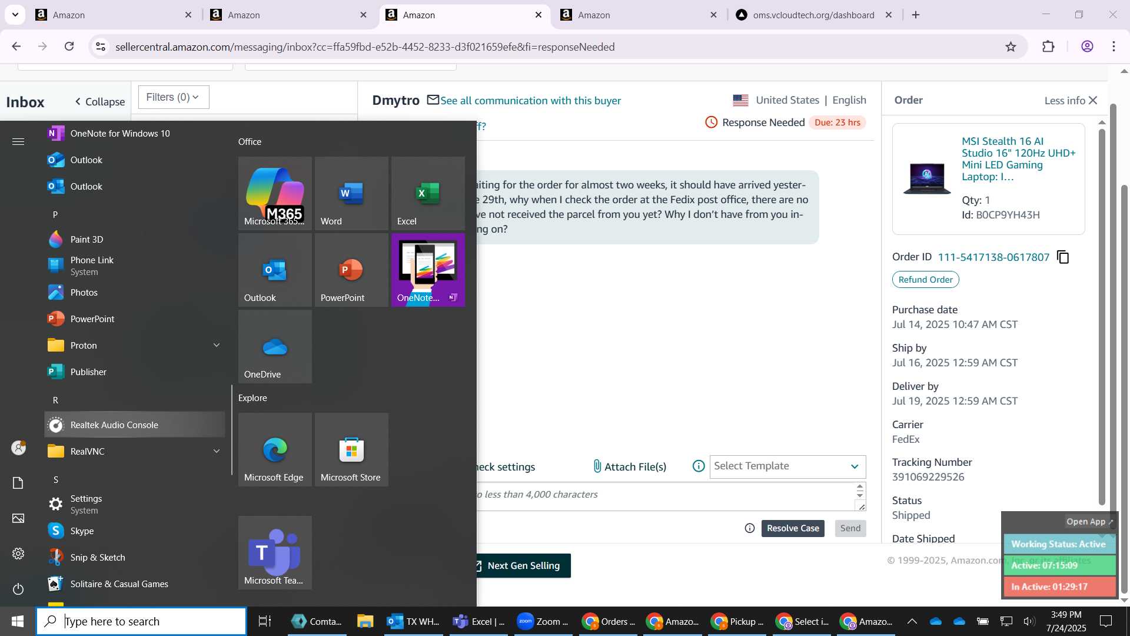Open the Microsoft Edge tile
This screenshot has width=1130, height=636.
(x=275, y=449)
